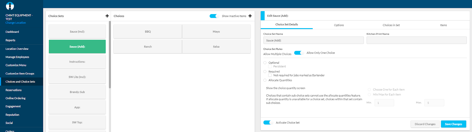Toggle Show Inactive Items switch

(214, 16)
